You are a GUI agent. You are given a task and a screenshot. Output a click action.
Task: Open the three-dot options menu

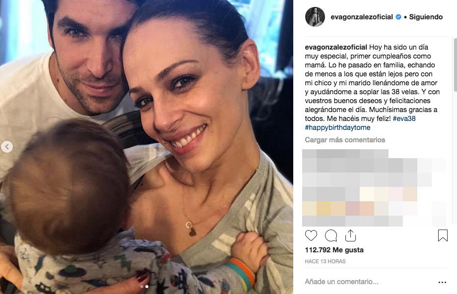(x=442, y=282)
